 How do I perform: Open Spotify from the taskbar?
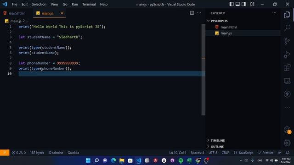[x=181, y=160]
